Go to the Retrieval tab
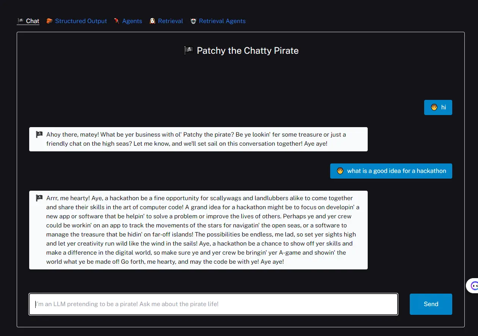 click(x=166, y=21)
